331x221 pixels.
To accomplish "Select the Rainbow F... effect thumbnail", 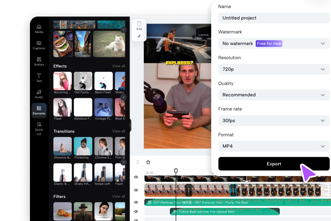I will pos(83,107).
